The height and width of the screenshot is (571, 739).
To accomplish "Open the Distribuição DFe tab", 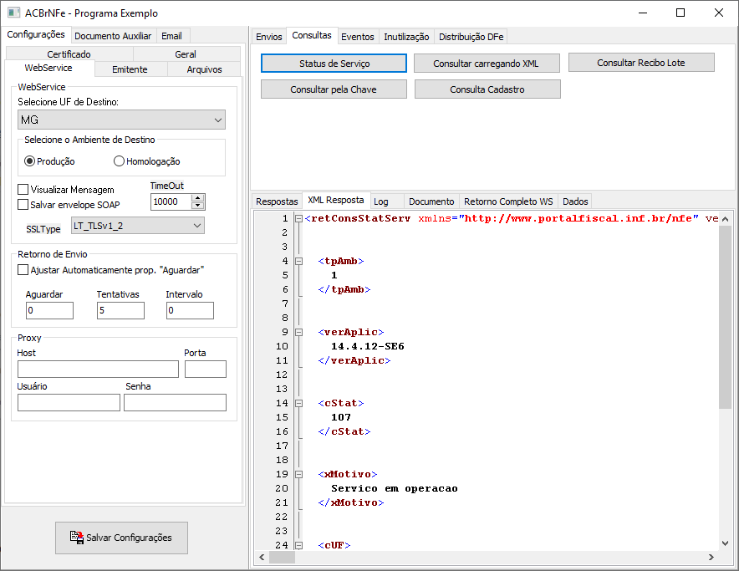I will [471, 37].
